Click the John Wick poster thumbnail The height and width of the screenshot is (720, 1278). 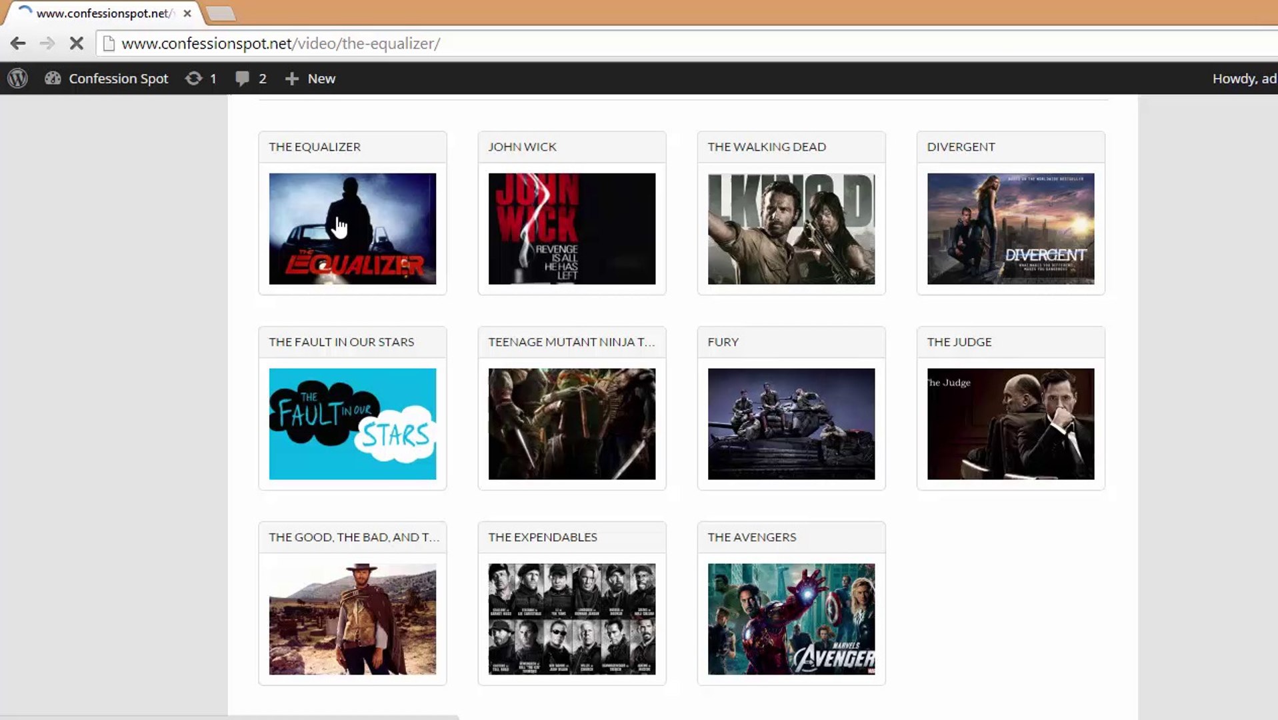(x=572, y=229)
